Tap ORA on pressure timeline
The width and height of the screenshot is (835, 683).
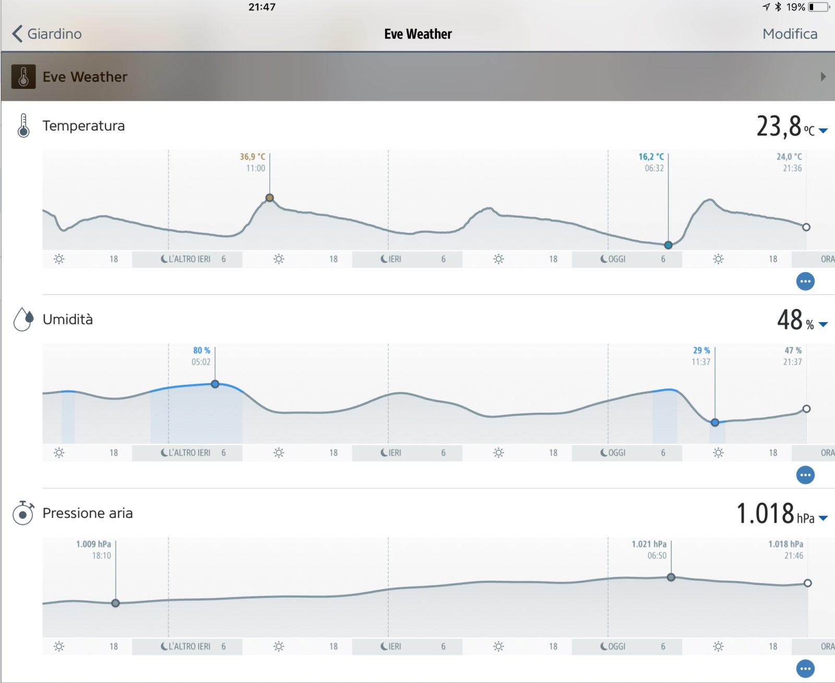coord(827,646)
